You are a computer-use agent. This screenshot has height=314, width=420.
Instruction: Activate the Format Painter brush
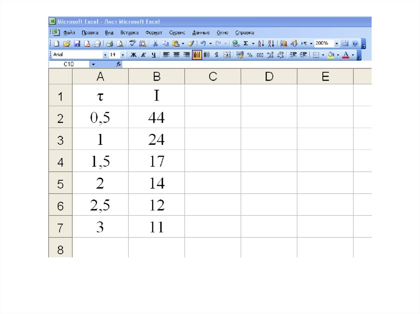point(191,43)
